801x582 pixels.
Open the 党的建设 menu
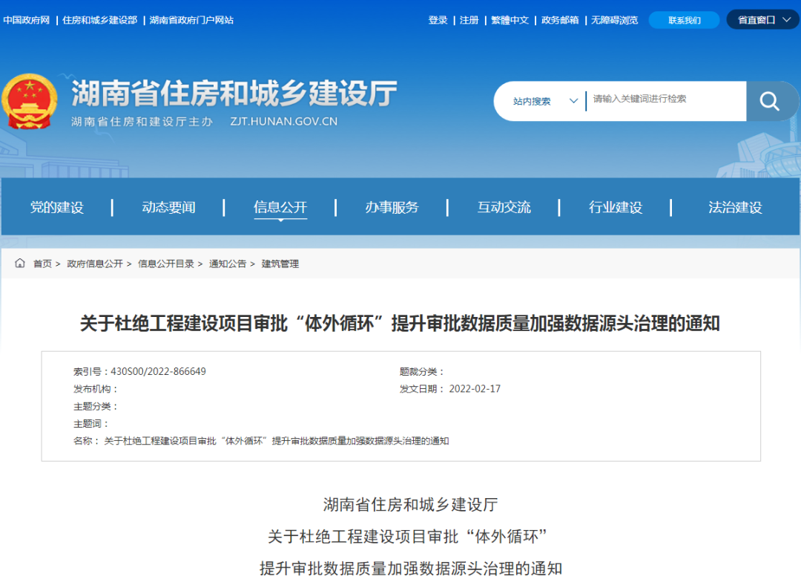tap(56, 207)
